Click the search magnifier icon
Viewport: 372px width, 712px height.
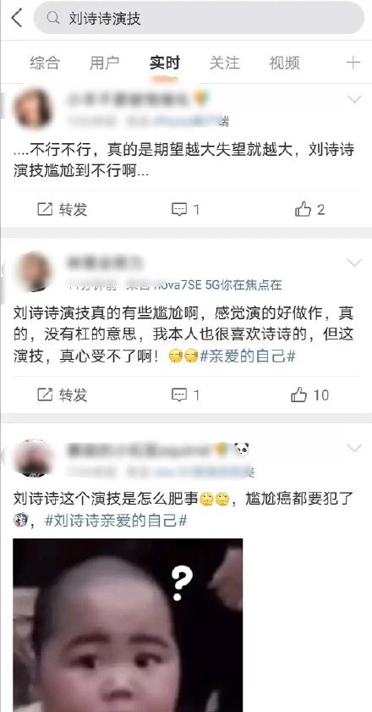pos(53,18)
